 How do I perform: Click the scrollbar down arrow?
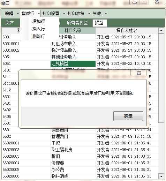tap(161, 176)
